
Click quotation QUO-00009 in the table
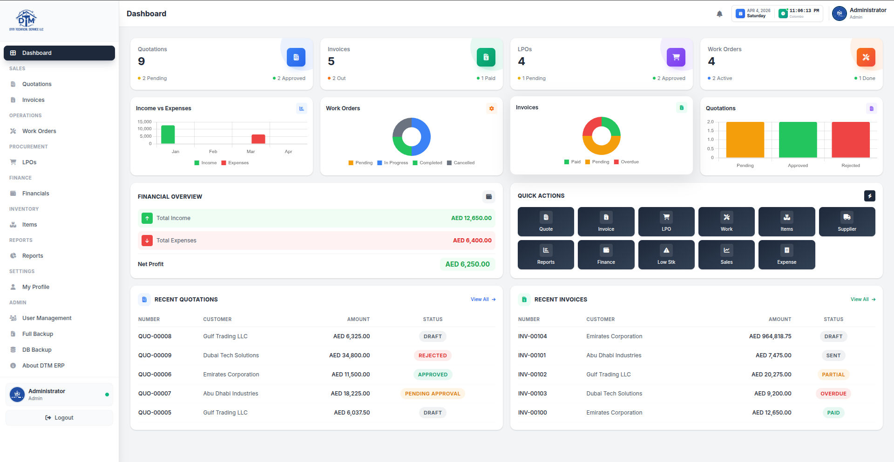pyautogui.click(x=155, y=355)
